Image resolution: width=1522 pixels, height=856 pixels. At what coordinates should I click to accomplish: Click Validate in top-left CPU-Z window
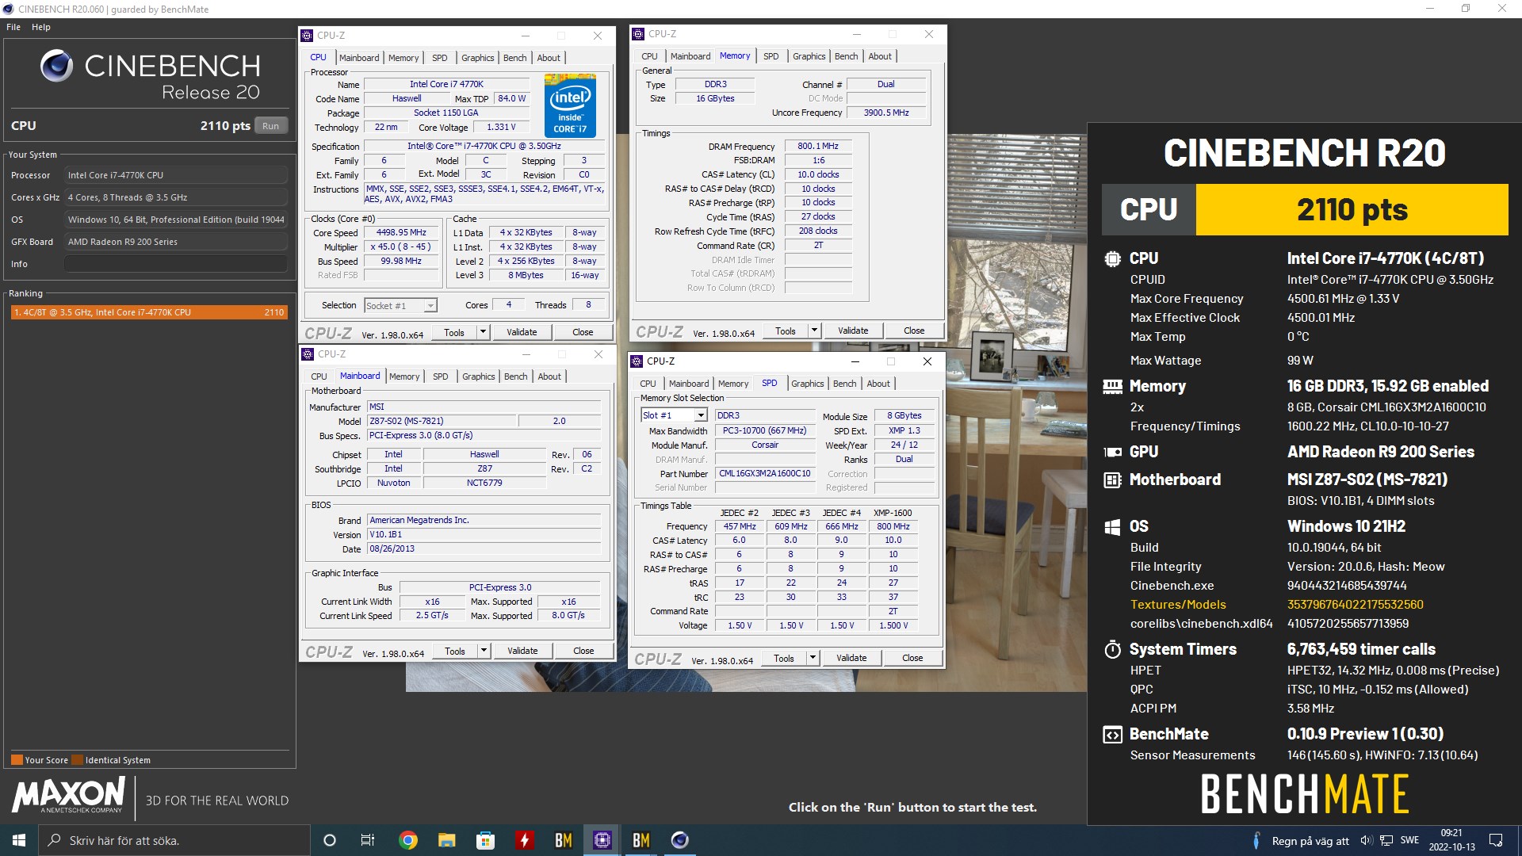522,332
